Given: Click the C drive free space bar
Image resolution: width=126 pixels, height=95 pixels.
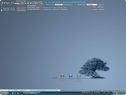Looking at the screenshot, I should pos(64,5).
